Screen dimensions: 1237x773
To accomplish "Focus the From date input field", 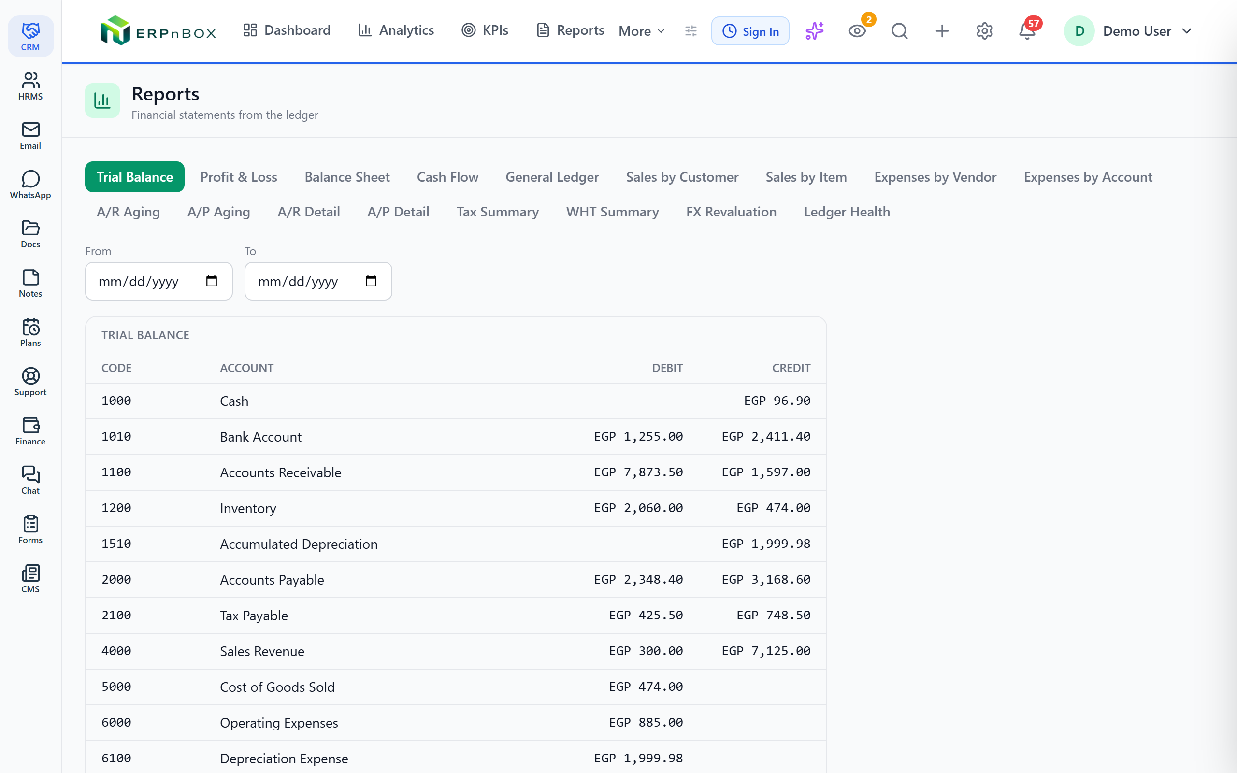I will click(159, 281).
